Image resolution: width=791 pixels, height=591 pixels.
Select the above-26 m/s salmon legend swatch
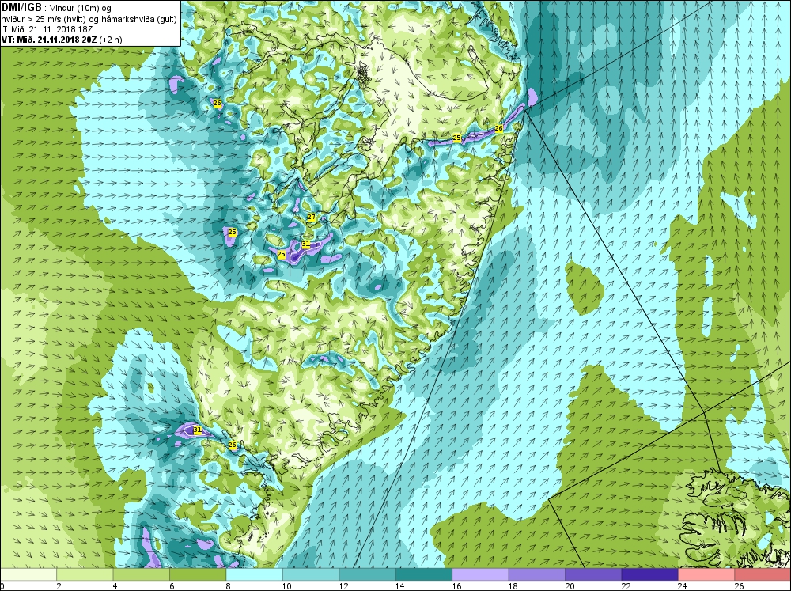[x=763, y=574]
